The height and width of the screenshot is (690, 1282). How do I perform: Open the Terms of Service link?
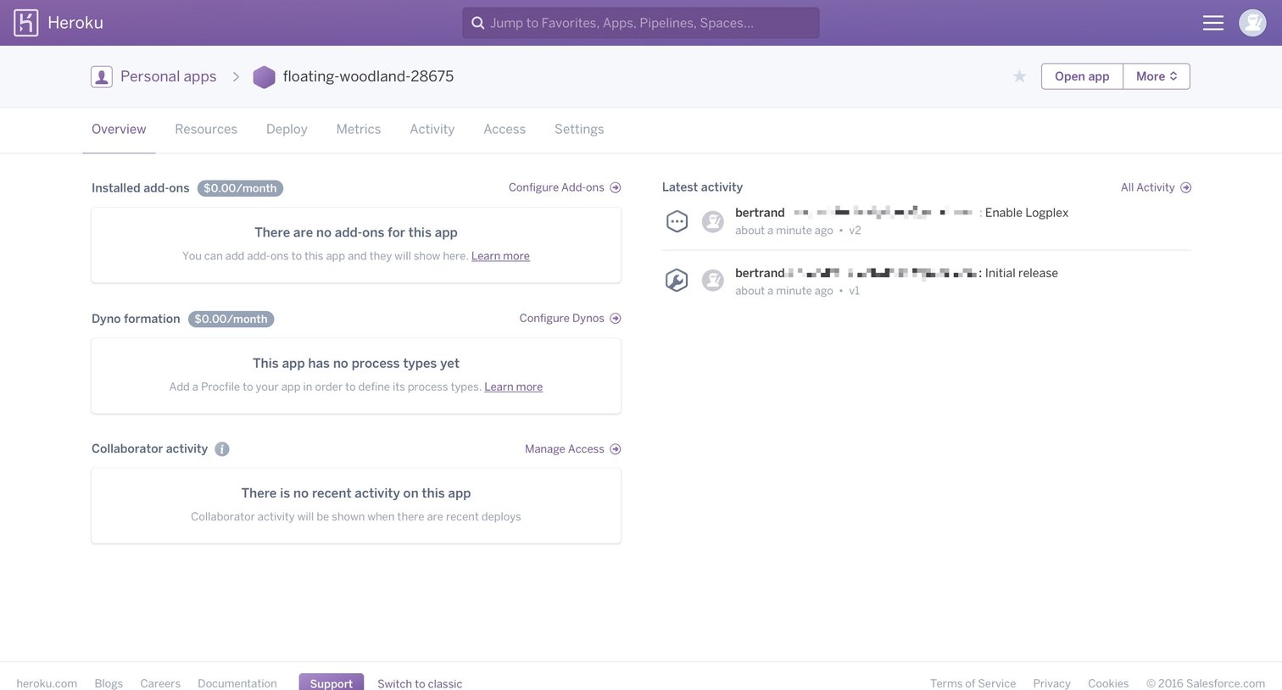(x=973, y=683)
